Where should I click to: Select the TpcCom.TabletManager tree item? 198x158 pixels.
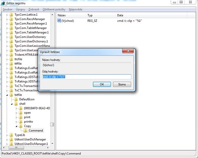pos(31,28)
